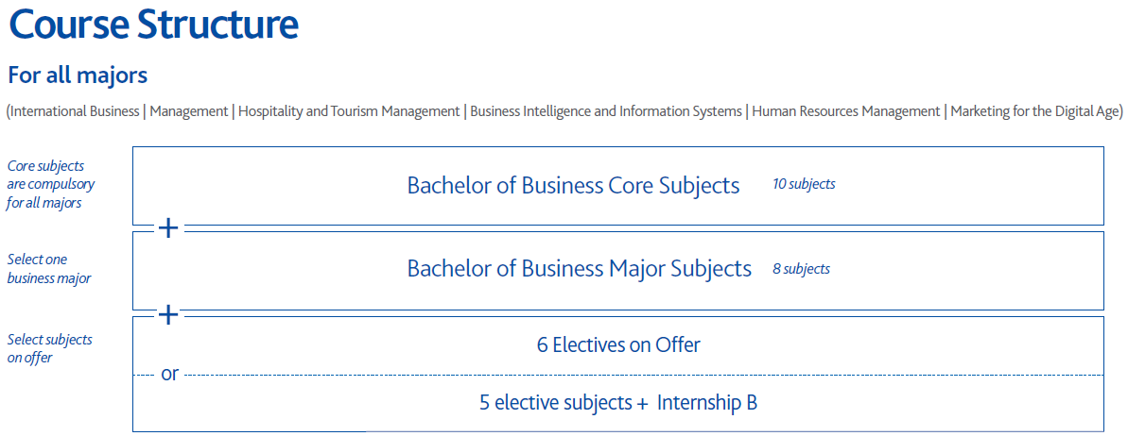Select 5 elective subjects + Internship B option

[x=618, y=402]
